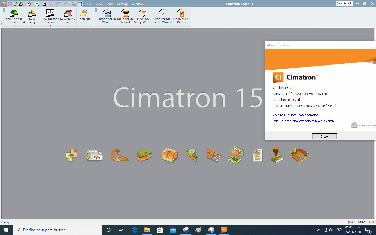Expand the New Drafting file dropdown arrow
The width and height of the screenshot is (376, 235).
point(50,25)
